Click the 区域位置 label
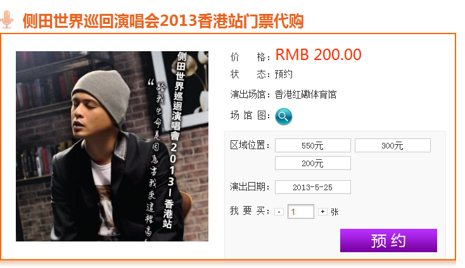The width and height of the screenshot is (465, 268). coord(250,145)
